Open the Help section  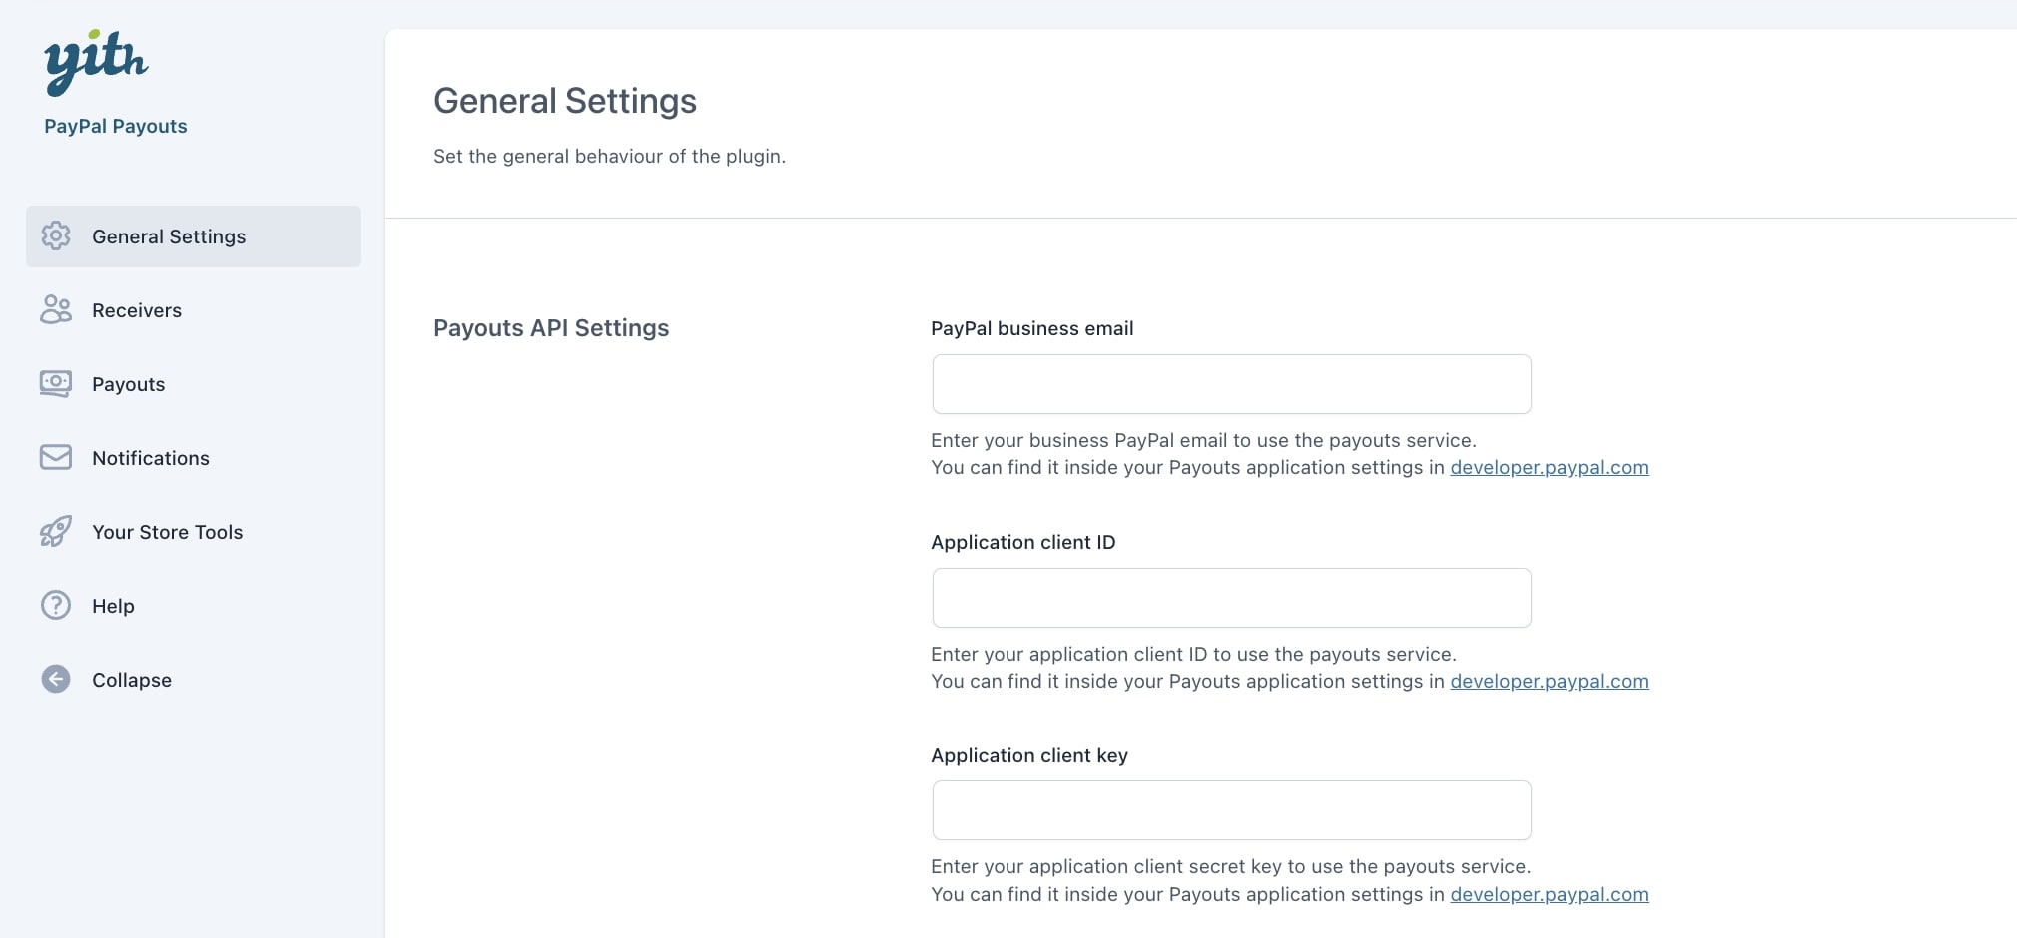(194, 606)
